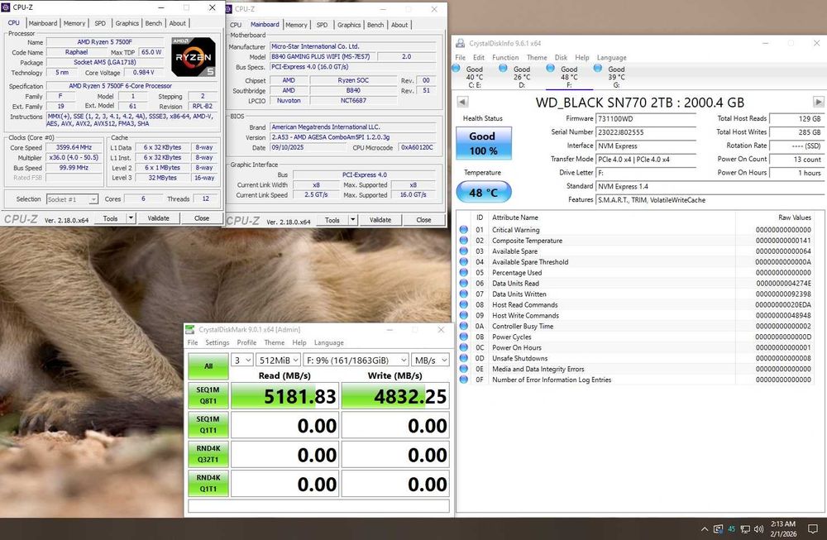
Task: Go to previous disk with left arrow
Action: 462,102
